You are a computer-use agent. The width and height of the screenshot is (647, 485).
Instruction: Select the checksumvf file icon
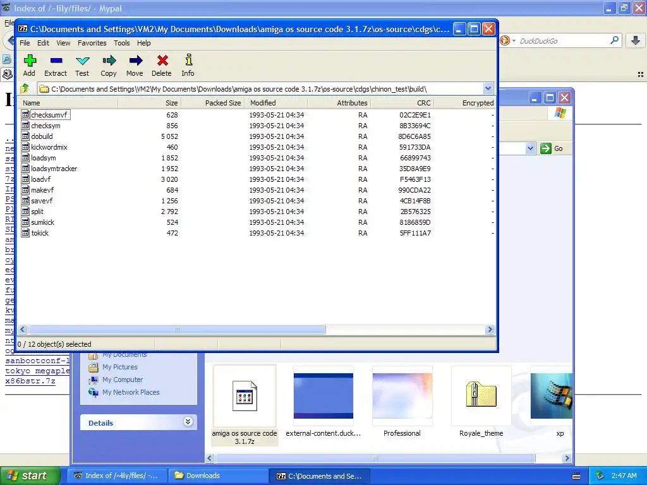(25, 115)
